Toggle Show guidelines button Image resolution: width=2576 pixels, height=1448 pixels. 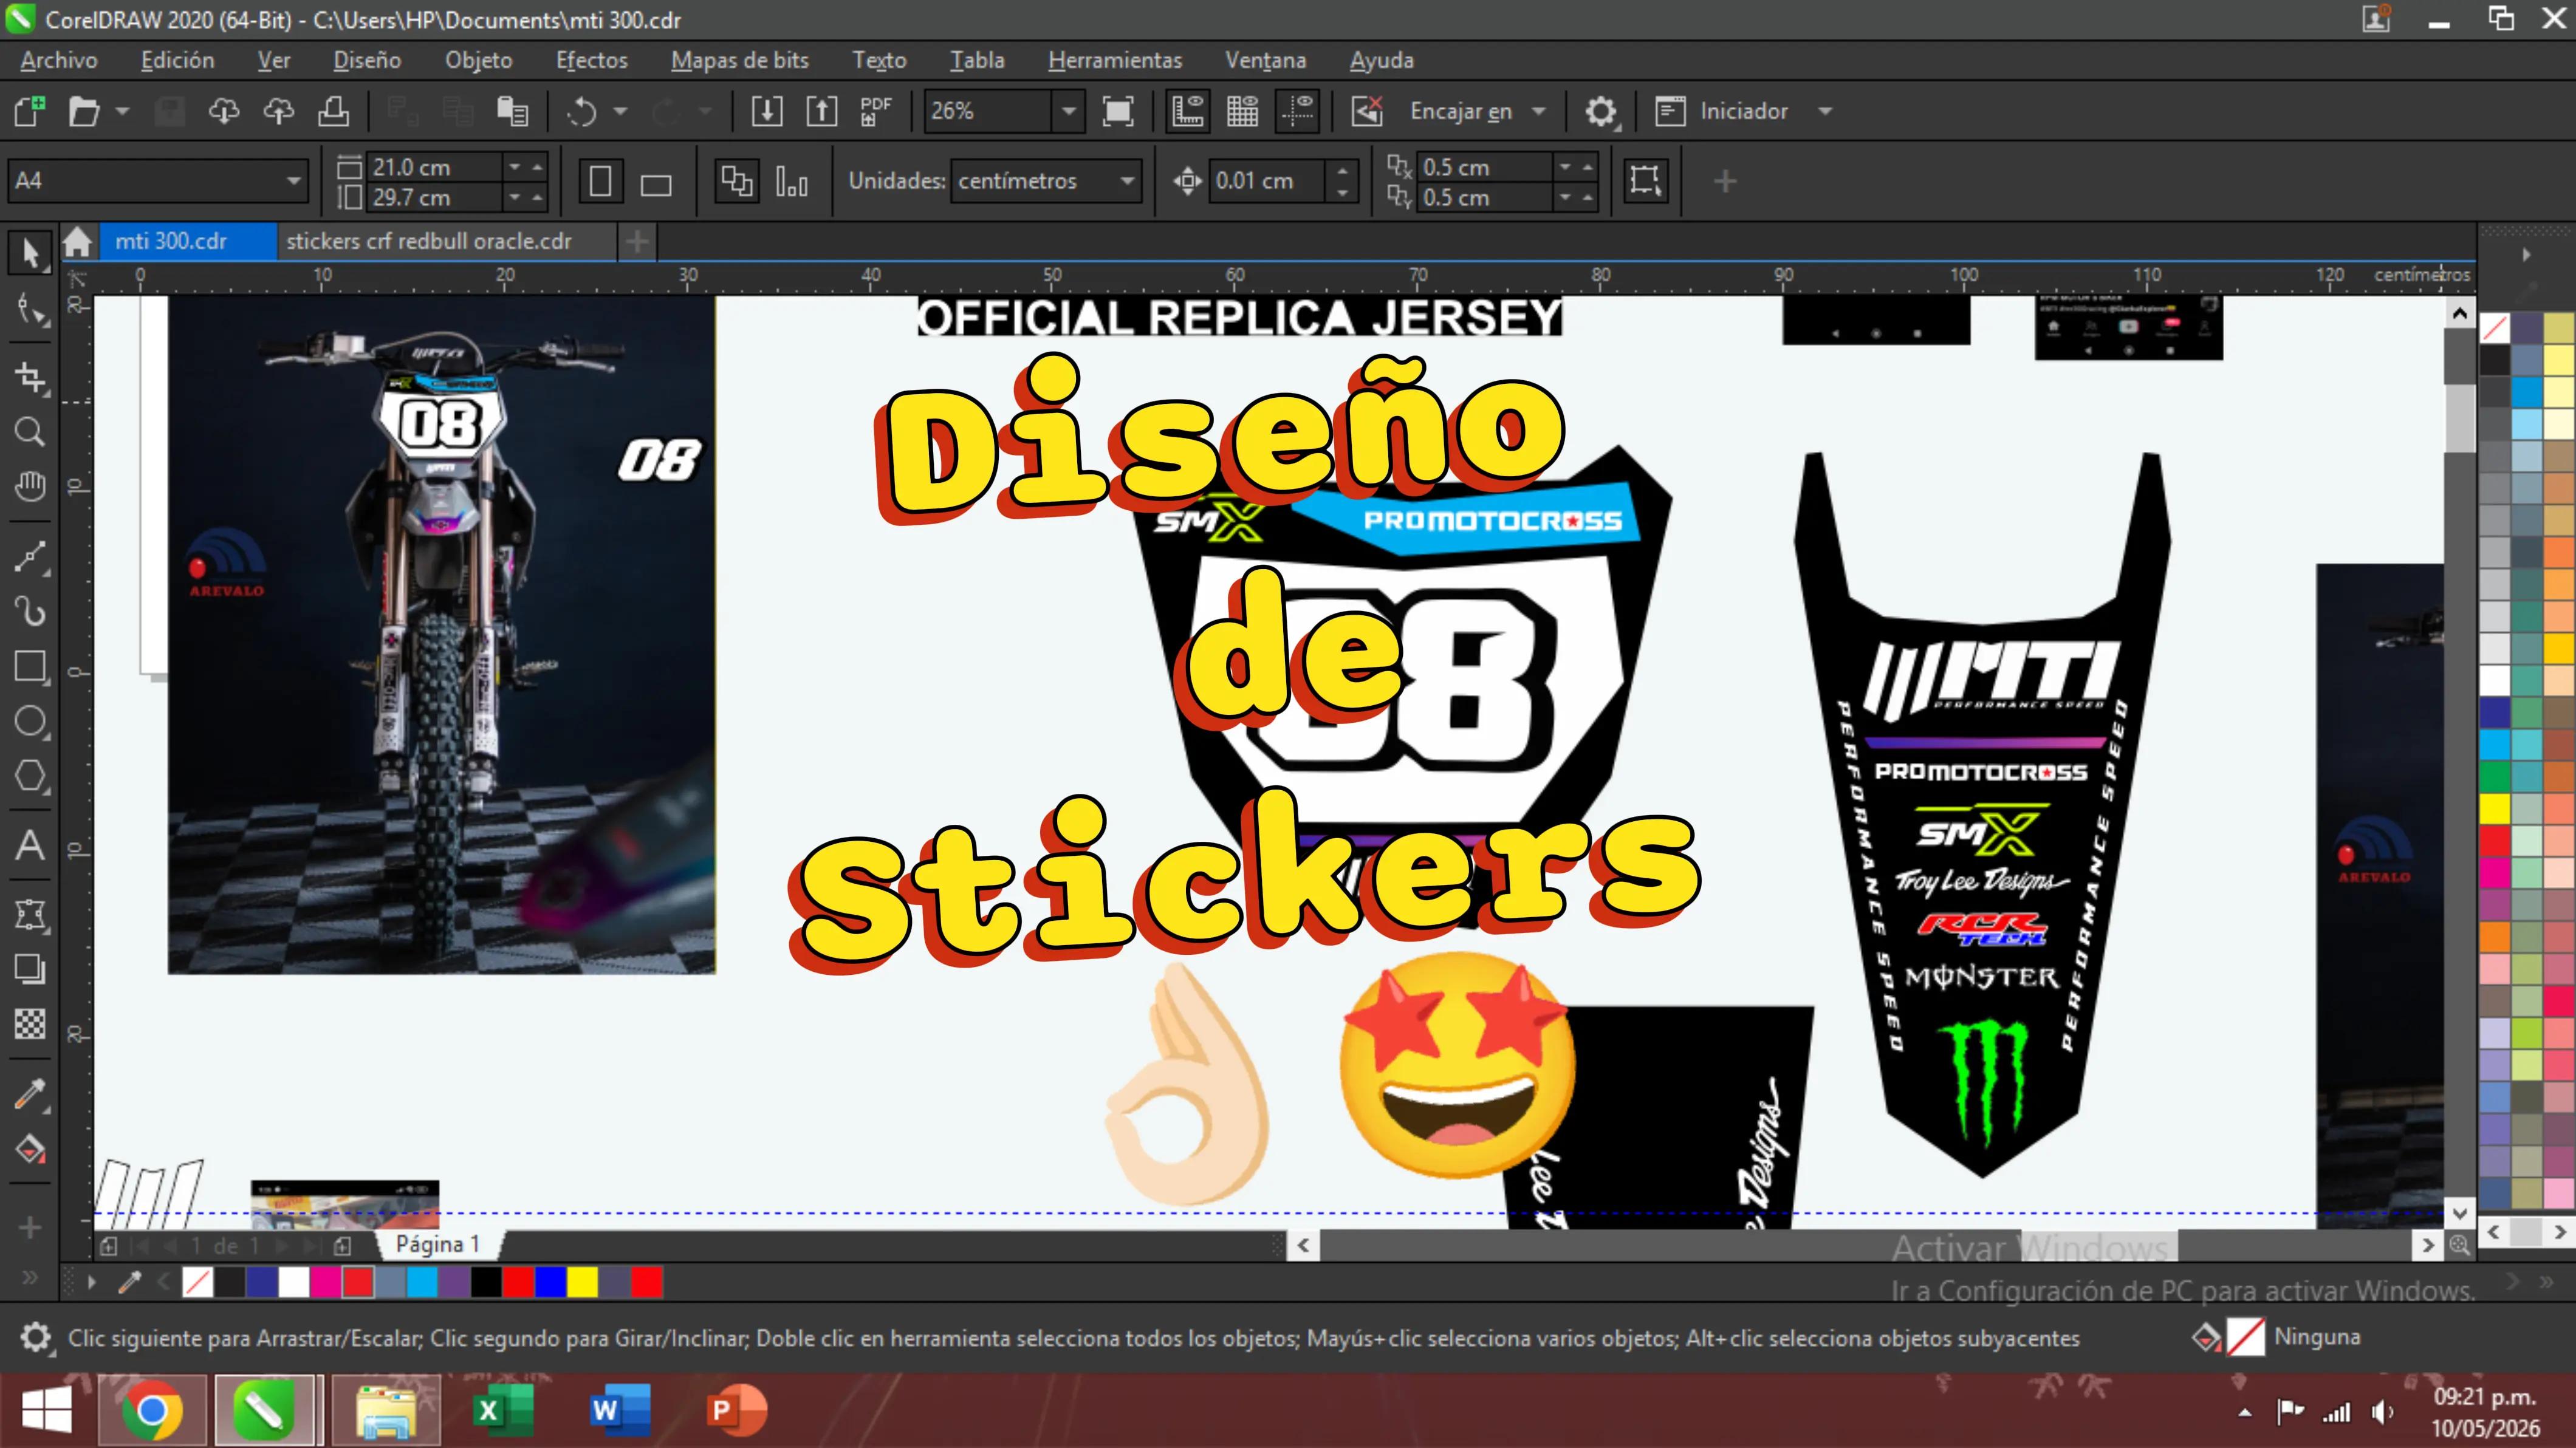point(1298,111)
